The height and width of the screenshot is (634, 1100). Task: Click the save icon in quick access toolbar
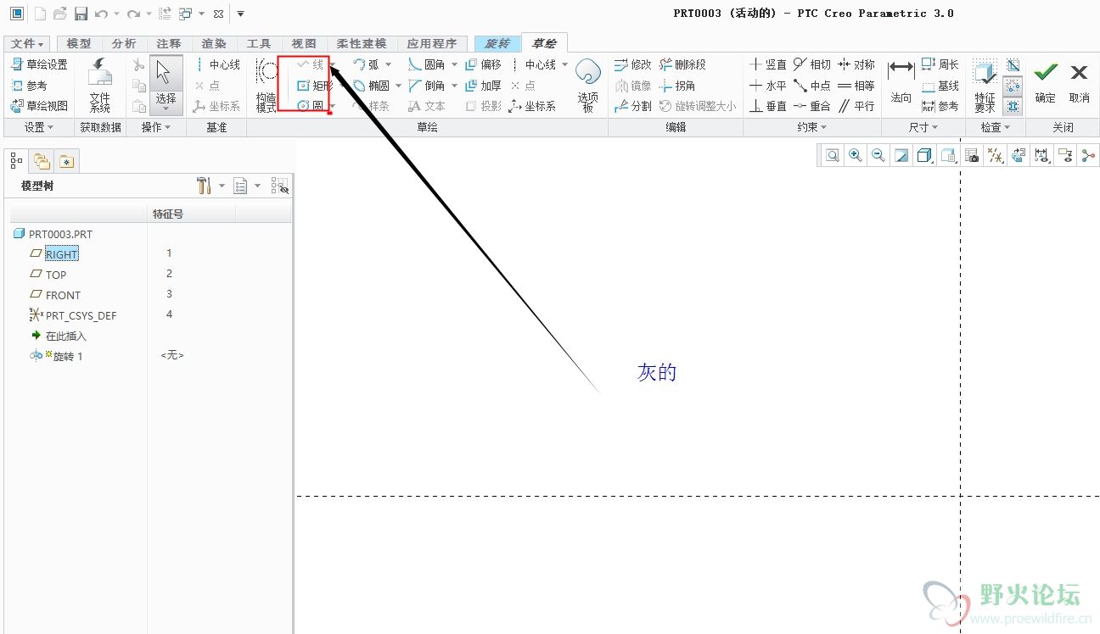point(81,14)
